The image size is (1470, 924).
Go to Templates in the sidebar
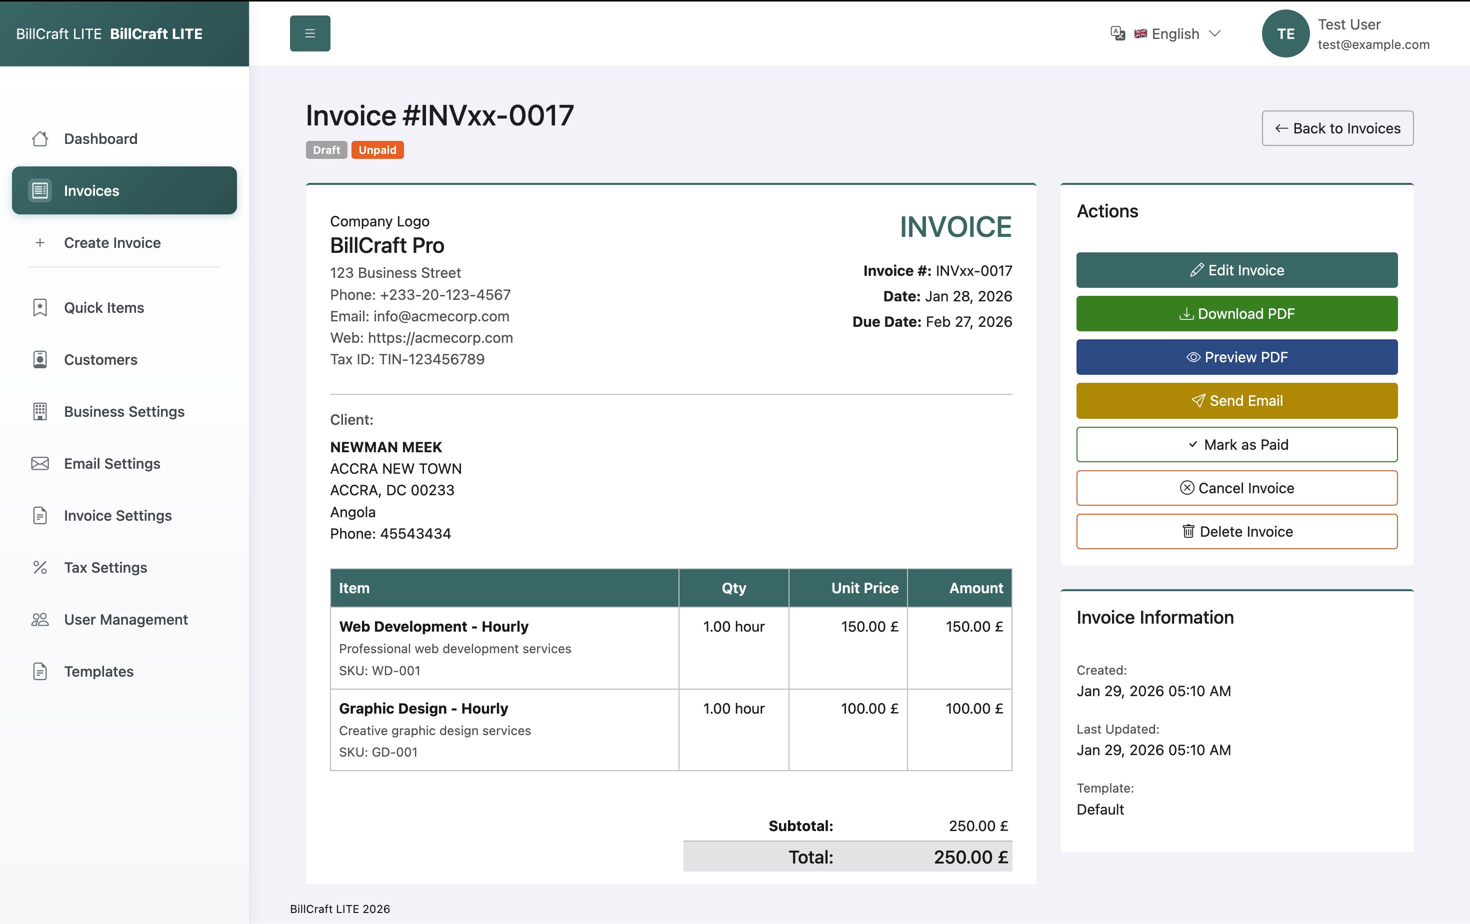click(99, 671)
